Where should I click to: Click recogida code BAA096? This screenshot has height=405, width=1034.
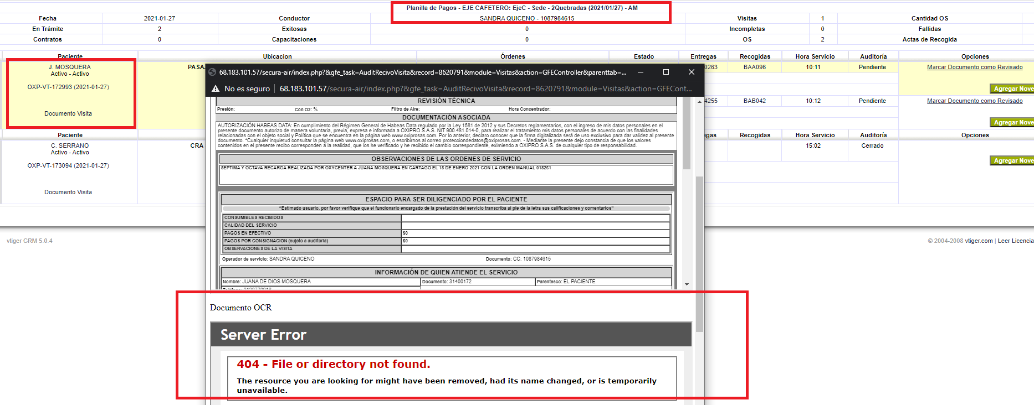click(755, 67)
